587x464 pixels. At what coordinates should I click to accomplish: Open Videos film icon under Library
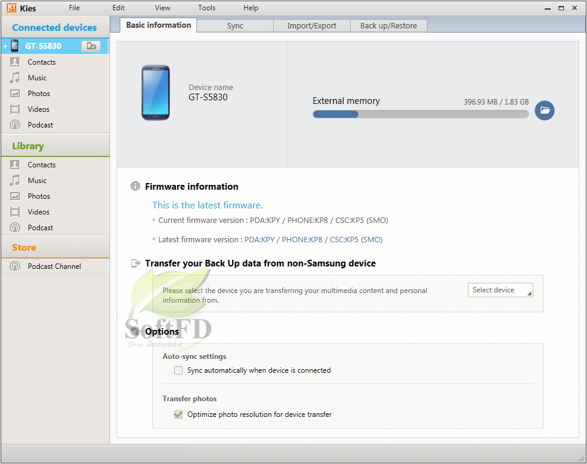(x=15, y=212)
